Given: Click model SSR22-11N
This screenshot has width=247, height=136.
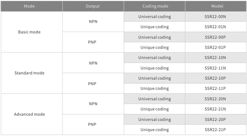Looking at the screenshot, I should pyautogui.click(x=215, y=68).
